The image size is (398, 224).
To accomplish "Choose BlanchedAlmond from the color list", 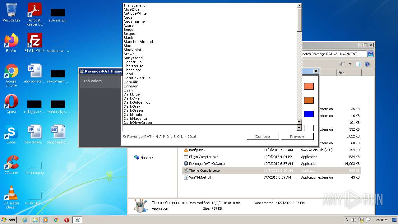I will point(210,42).
